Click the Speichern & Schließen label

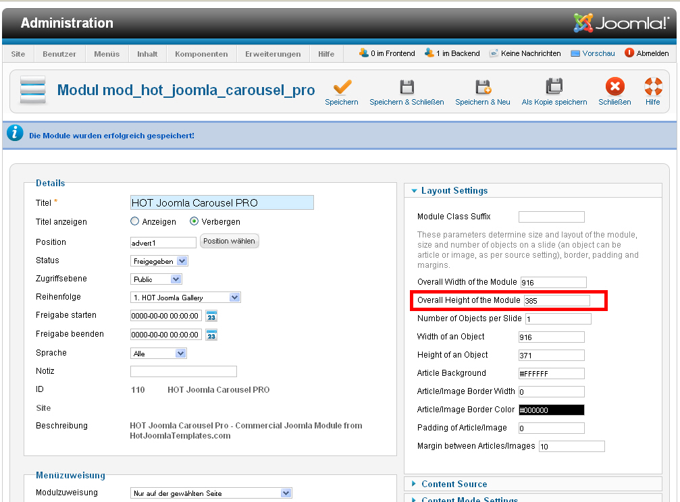coord(407,102)
